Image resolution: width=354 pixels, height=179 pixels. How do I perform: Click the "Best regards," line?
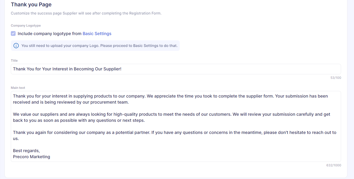[26, 151]
